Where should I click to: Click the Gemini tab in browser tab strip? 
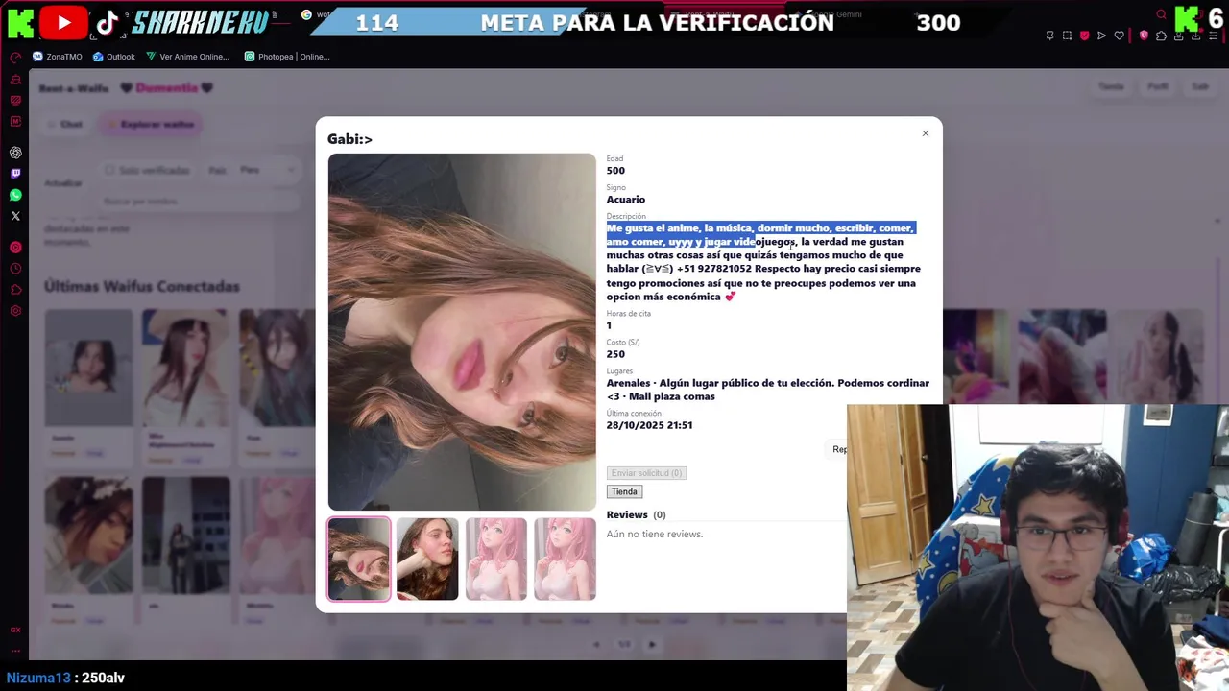pyautogui.click(x=848, y=14)
